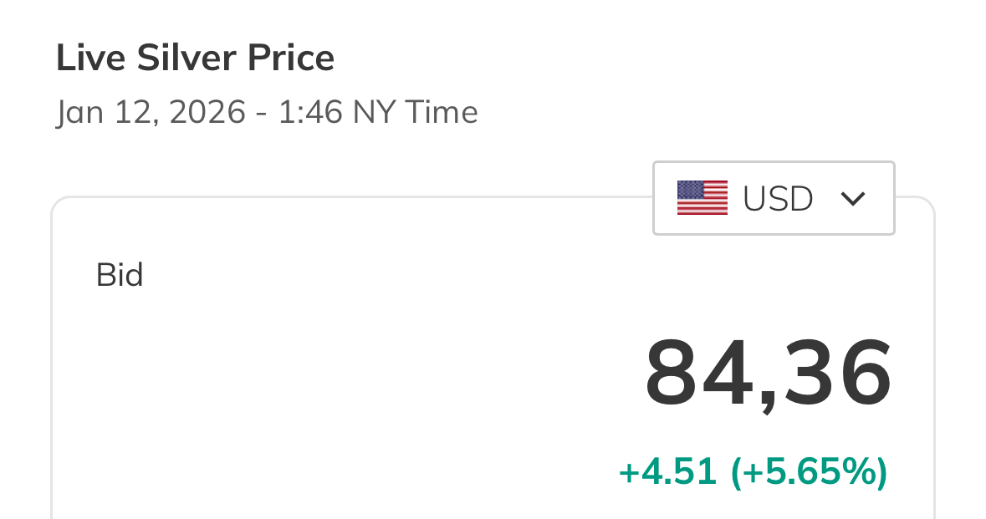Select the Bid label
Viewport: 986px width, 519px height.
(120, 275)
